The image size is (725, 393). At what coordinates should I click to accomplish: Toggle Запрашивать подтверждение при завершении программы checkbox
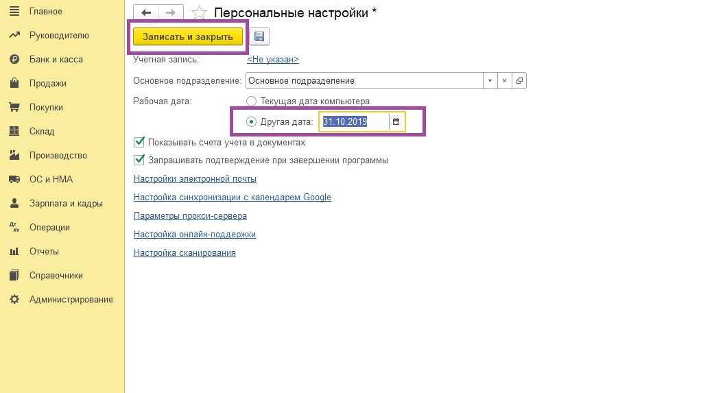[x=139, y=160]
